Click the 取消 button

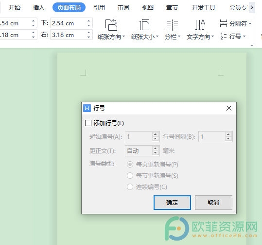click(213, 203)
